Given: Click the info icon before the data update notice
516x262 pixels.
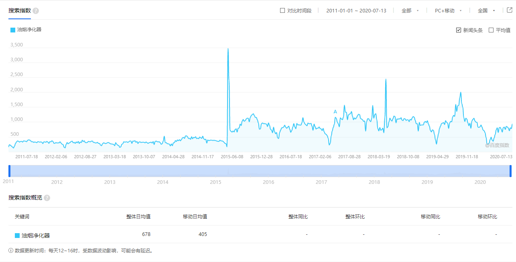Looking at the screenshot, I should pos(10,250).
